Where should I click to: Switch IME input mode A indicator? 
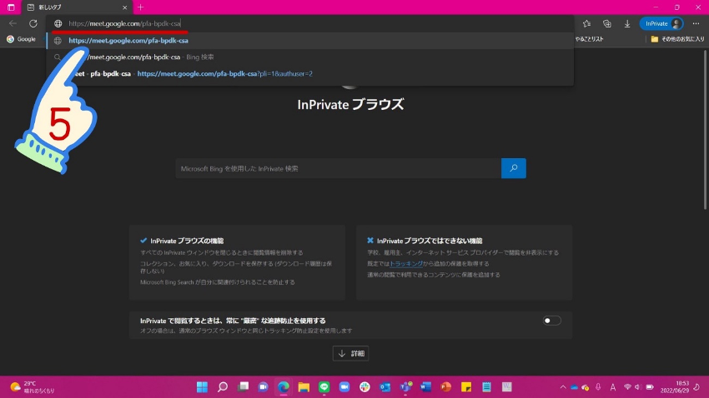(613, 387)
